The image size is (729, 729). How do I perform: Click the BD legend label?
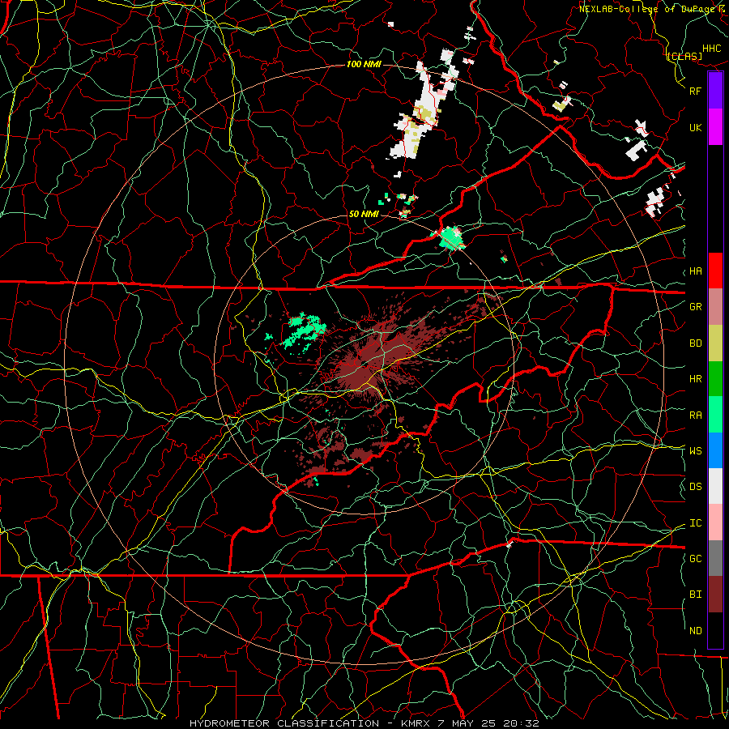696,343
